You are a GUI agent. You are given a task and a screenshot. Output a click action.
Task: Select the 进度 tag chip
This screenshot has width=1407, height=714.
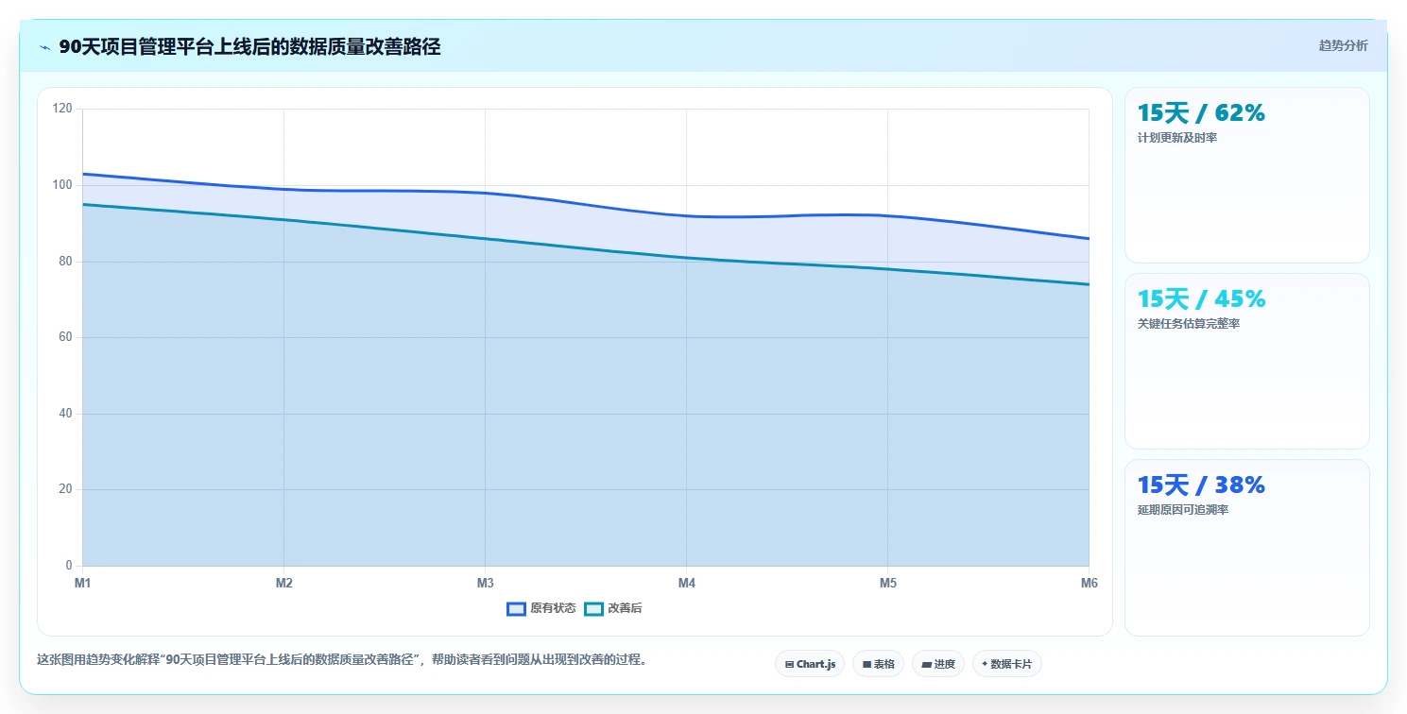tap(938, 664)
